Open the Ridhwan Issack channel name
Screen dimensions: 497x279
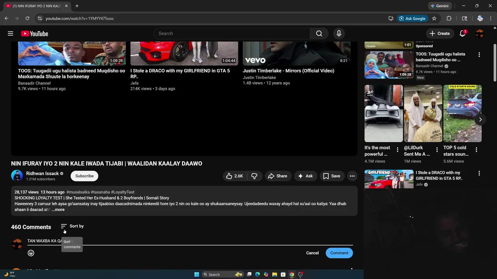[x=42, y=174]
